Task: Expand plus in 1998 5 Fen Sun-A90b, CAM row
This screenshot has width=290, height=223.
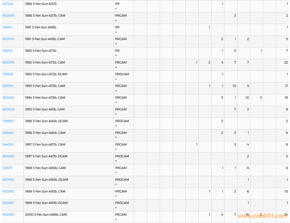Action: point(116,173)
